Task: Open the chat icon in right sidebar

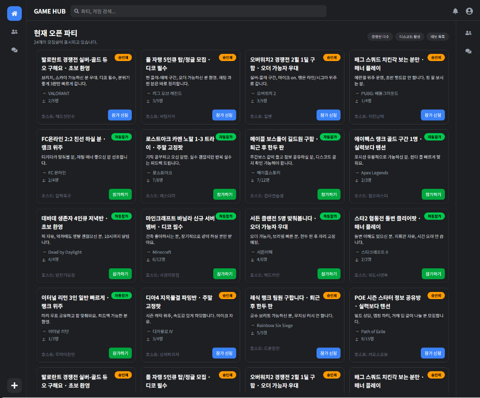Action: [x=468, y=52]
